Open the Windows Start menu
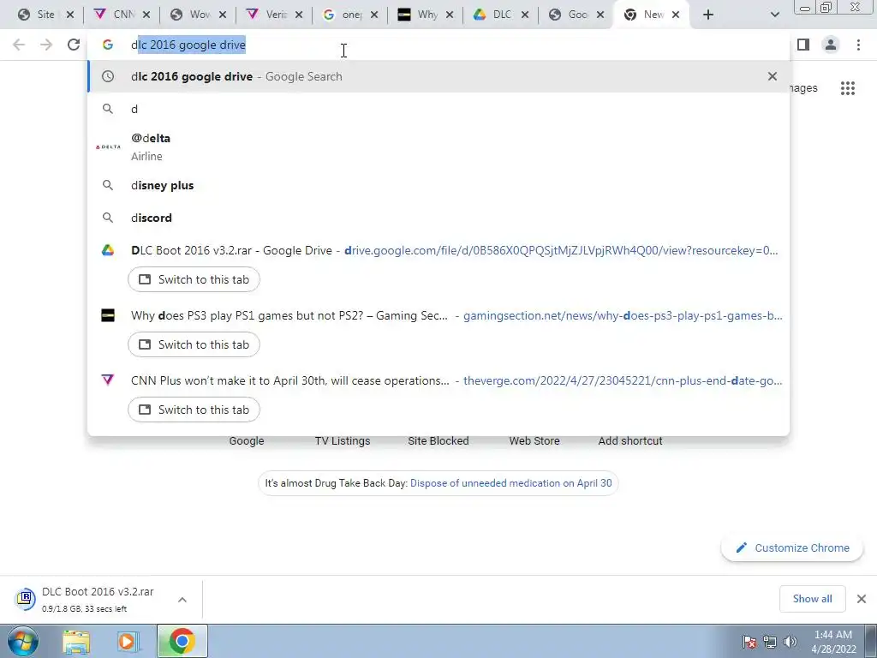877x658 pixels. point(22,641)
